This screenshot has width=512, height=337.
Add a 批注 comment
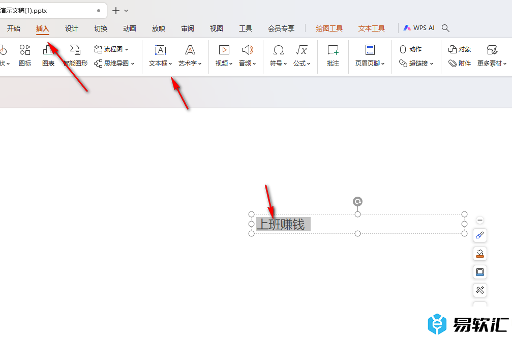coord(333,55)
